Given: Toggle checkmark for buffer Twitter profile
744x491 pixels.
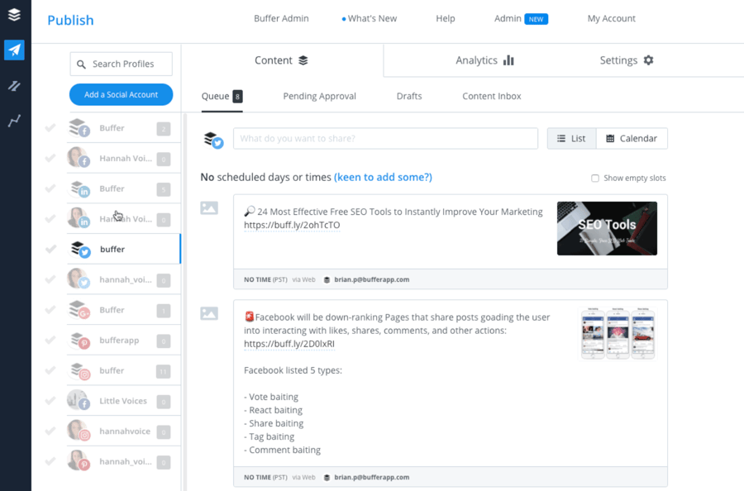Looking at the screenshot, I should (x=50, y=249).
